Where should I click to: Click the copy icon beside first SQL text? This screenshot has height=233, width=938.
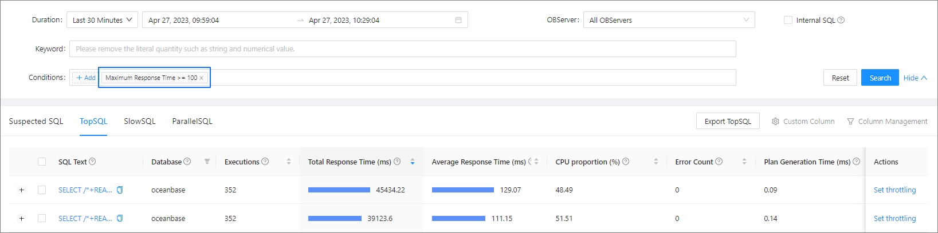(x=120, y=190)
